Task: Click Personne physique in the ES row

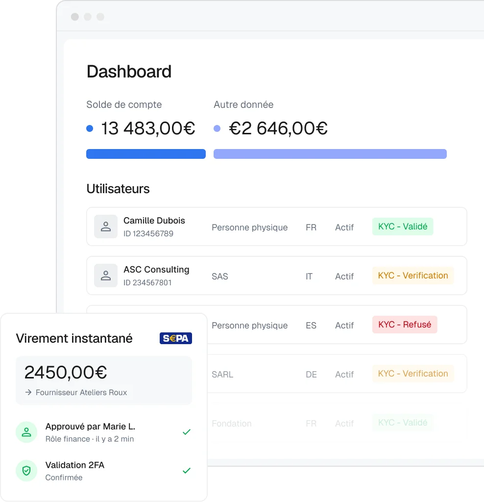Action: tap(249, 326)
